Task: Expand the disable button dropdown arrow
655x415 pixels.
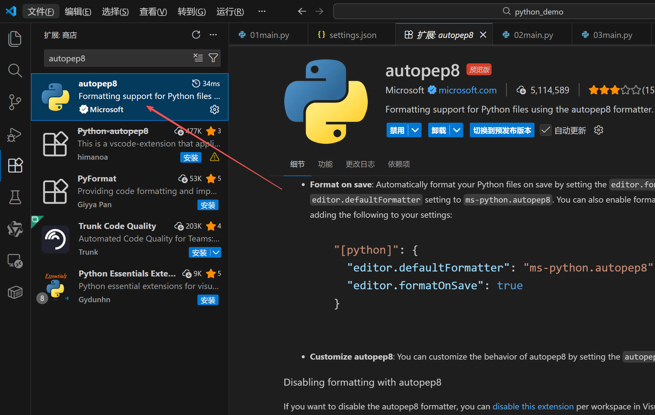Action: (x=415, y=130)
